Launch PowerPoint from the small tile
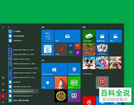134x105 pixels. tap(77, 46)
